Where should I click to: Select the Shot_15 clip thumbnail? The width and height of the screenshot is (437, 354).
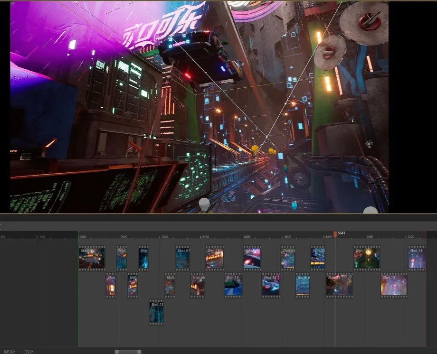coord(214,258)
